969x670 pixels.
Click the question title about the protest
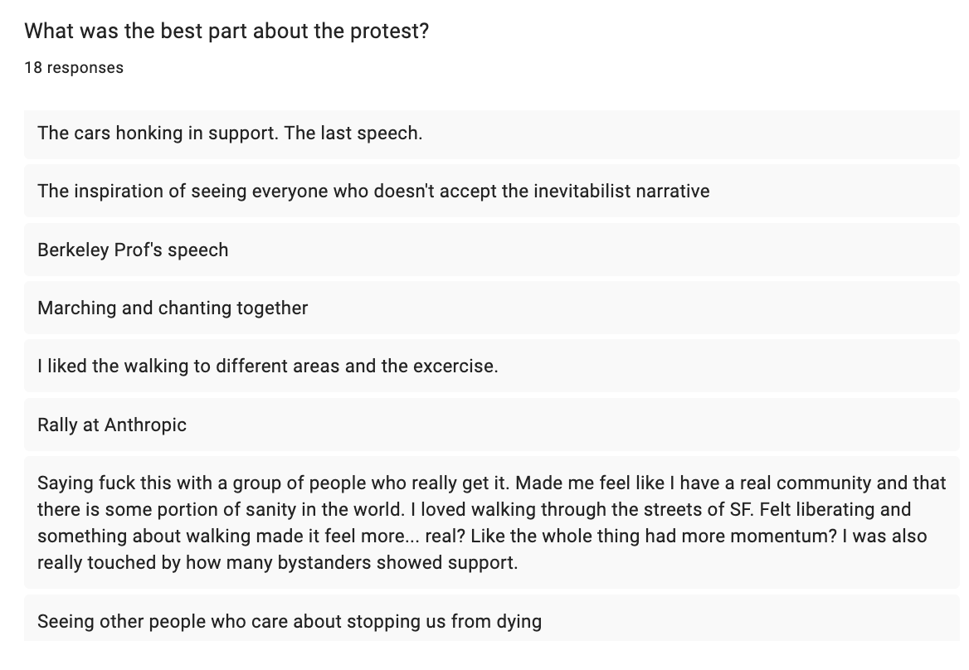point(226,31)
